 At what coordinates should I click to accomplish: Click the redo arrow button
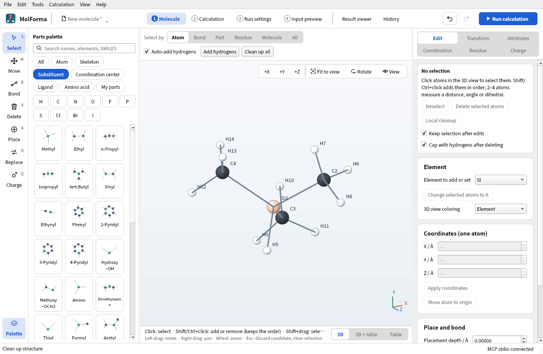(466, 19)
